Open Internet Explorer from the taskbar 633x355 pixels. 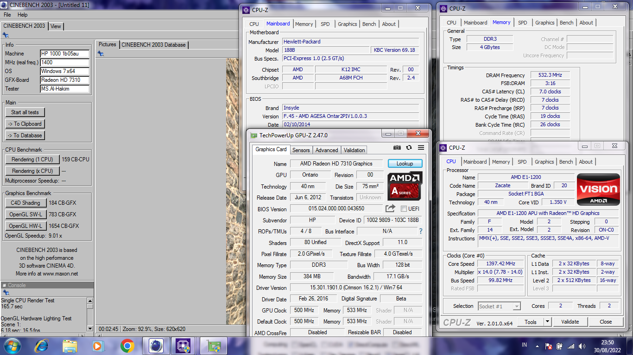(x=41, y=346)
